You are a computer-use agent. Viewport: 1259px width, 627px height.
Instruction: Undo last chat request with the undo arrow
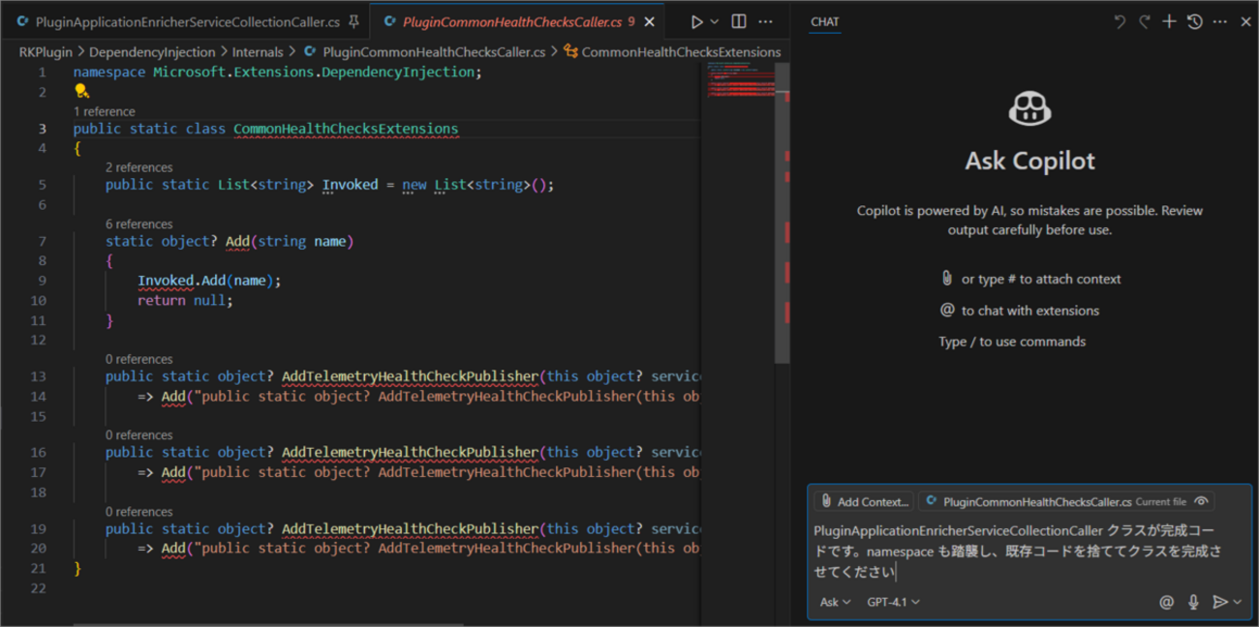click(1119, 20)
